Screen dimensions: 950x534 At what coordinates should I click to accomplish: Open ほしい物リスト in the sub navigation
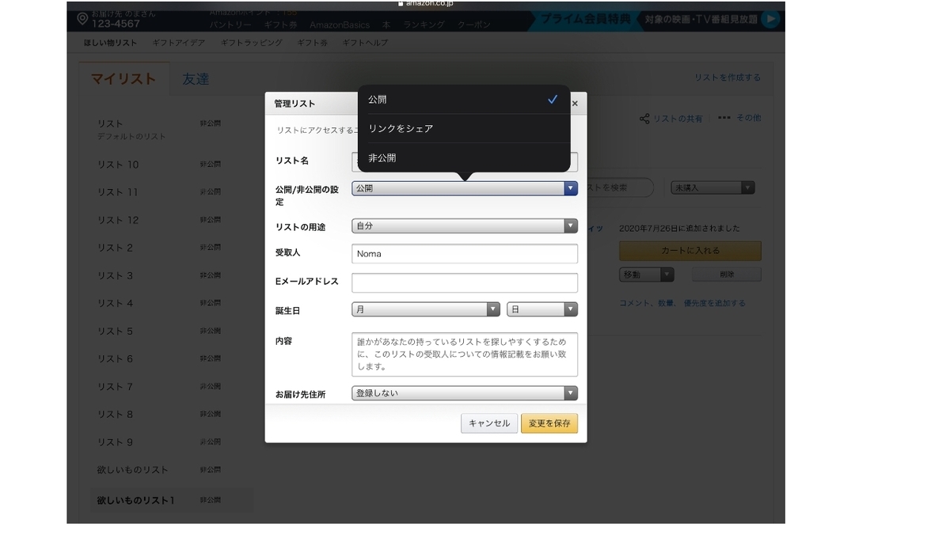pyautogui.click(x=110, y=43)
